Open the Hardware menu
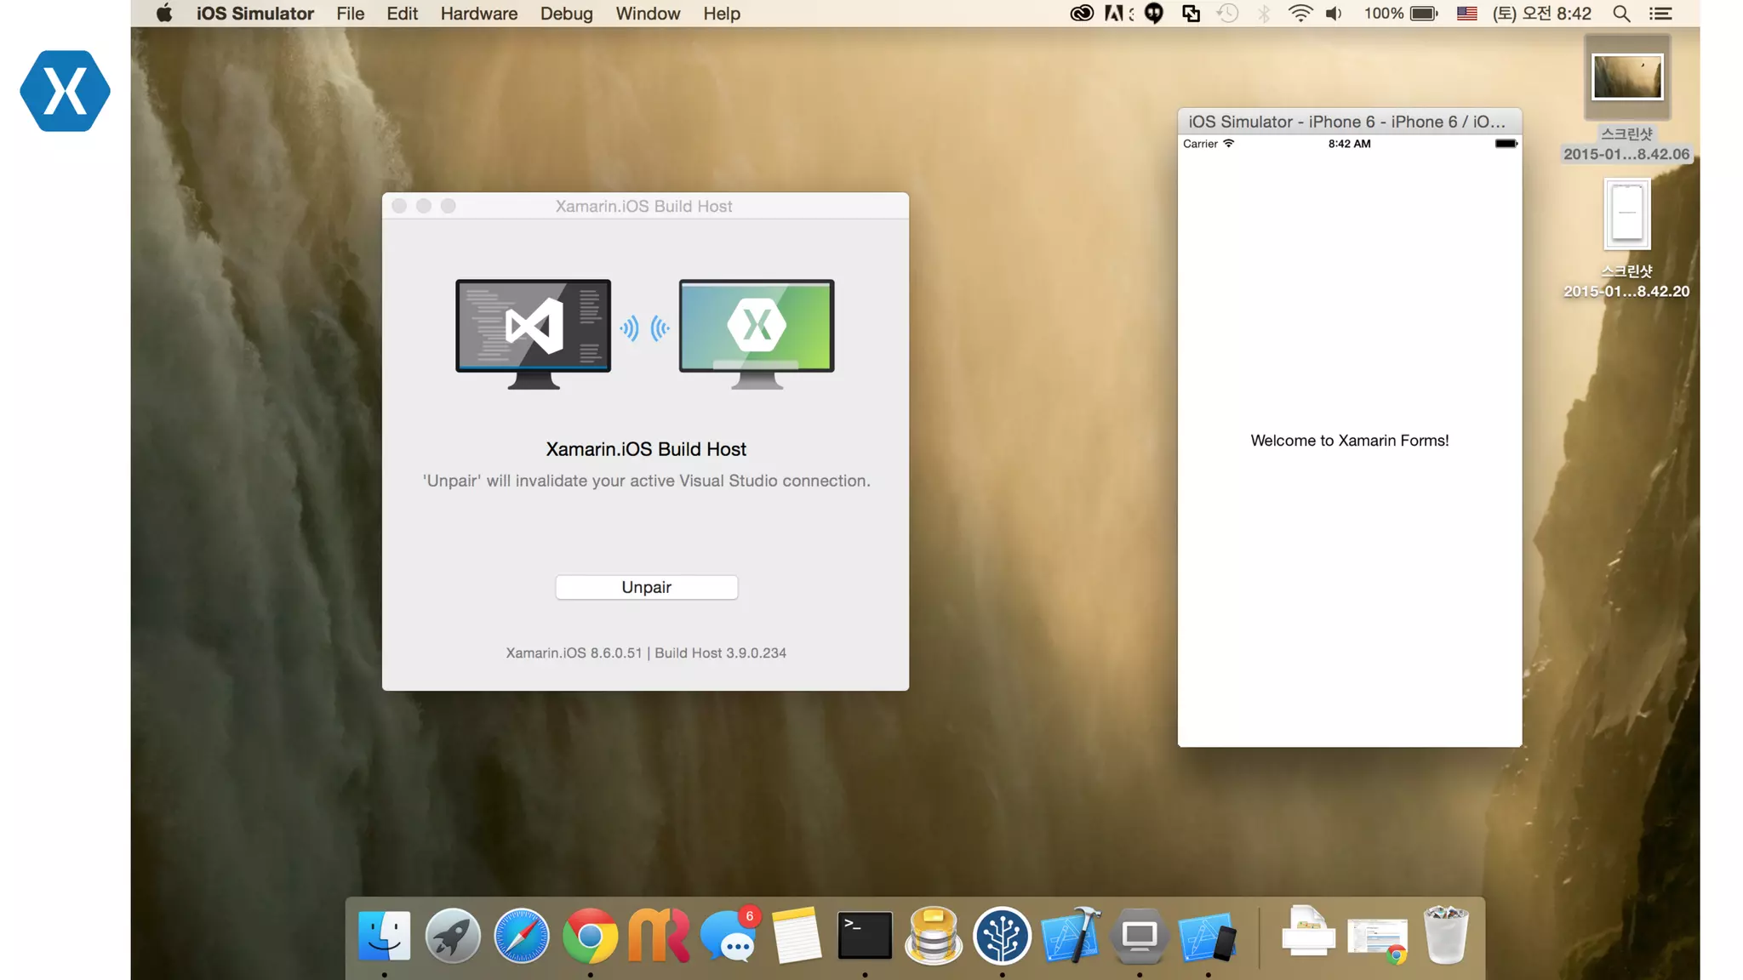Screen dimensions: 1743x980 pyautogui.click(x=478, y=14)
